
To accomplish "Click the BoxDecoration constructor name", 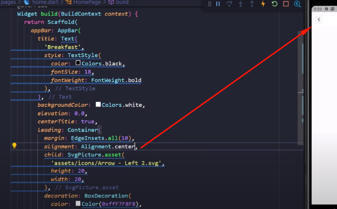I will tap(106, 195).
